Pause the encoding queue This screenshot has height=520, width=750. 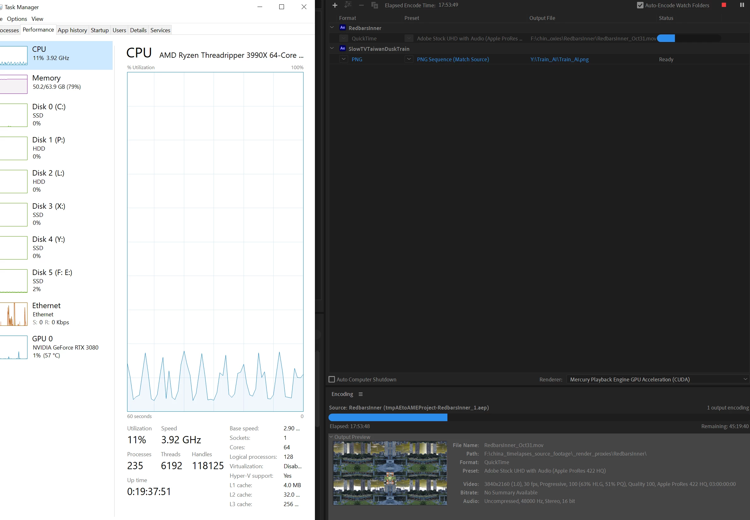(x=742, y=5)
